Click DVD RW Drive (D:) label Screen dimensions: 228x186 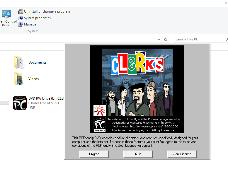pos(46,98)
